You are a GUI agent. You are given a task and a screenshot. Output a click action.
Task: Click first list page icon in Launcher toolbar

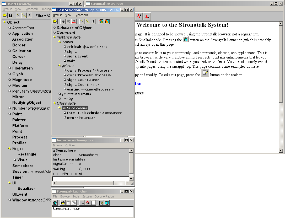coord(68,203)
